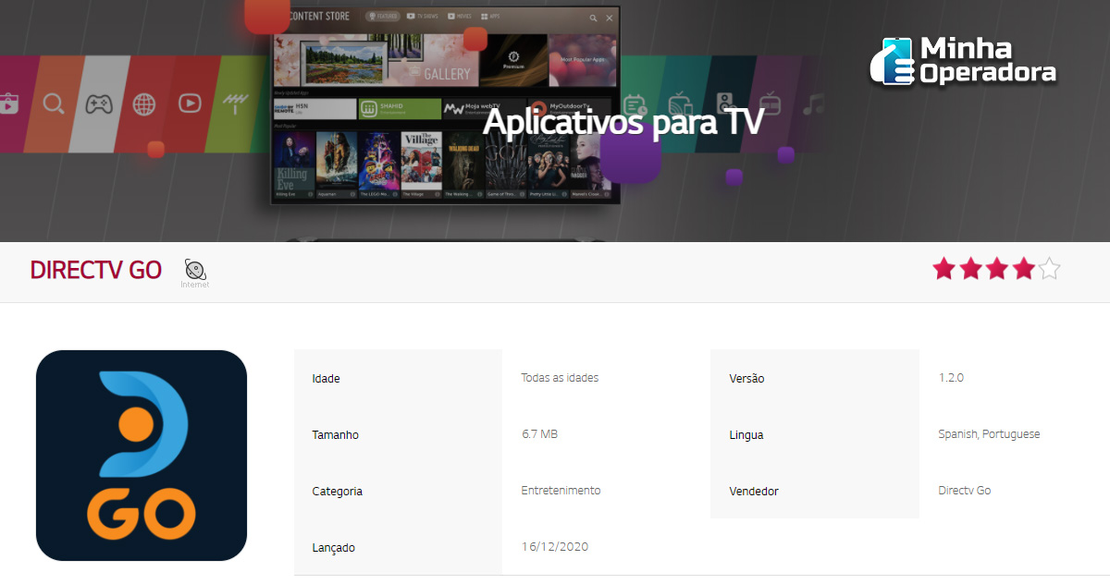The width and height of the screenshot is (1110, 584).
Task: Click the DIRECTV GO title
Action: 95,270
